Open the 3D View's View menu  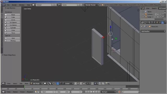tap(9, 84)
